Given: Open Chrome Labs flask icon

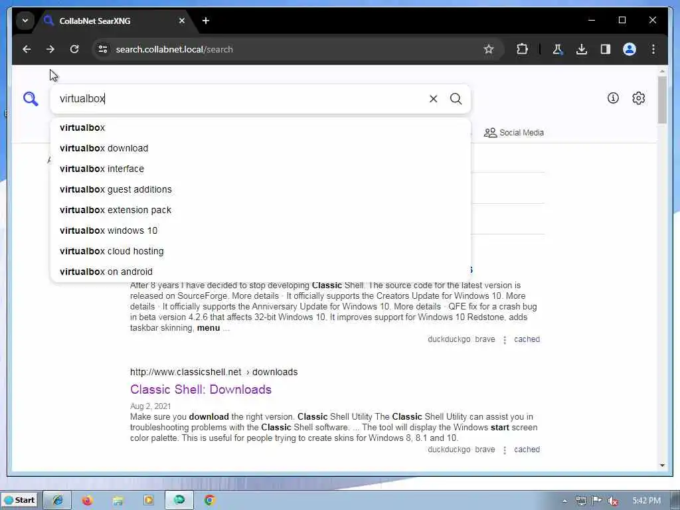Looking at the screenshot, I should (558, 49).
